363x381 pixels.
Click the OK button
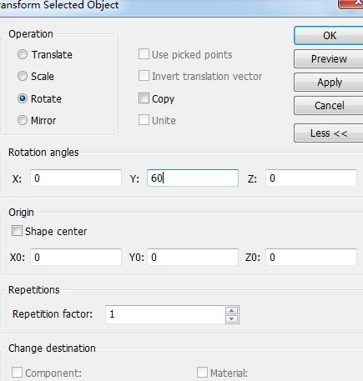tap(329, 36)
